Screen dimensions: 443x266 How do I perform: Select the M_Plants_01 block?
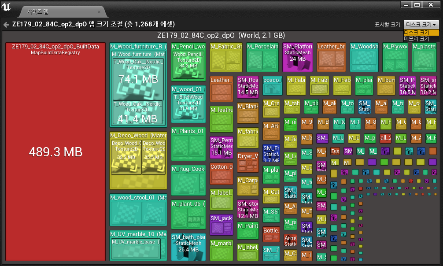[x=188, y=144]
